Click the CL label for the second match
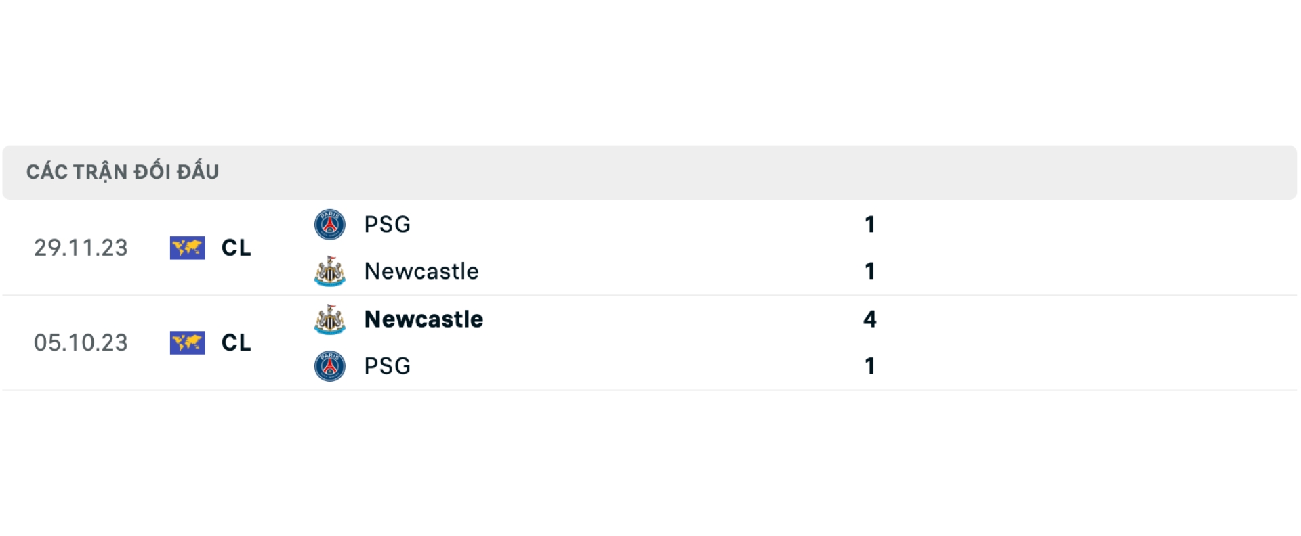This screenshot has height=536, width=1301. [234, 343]
